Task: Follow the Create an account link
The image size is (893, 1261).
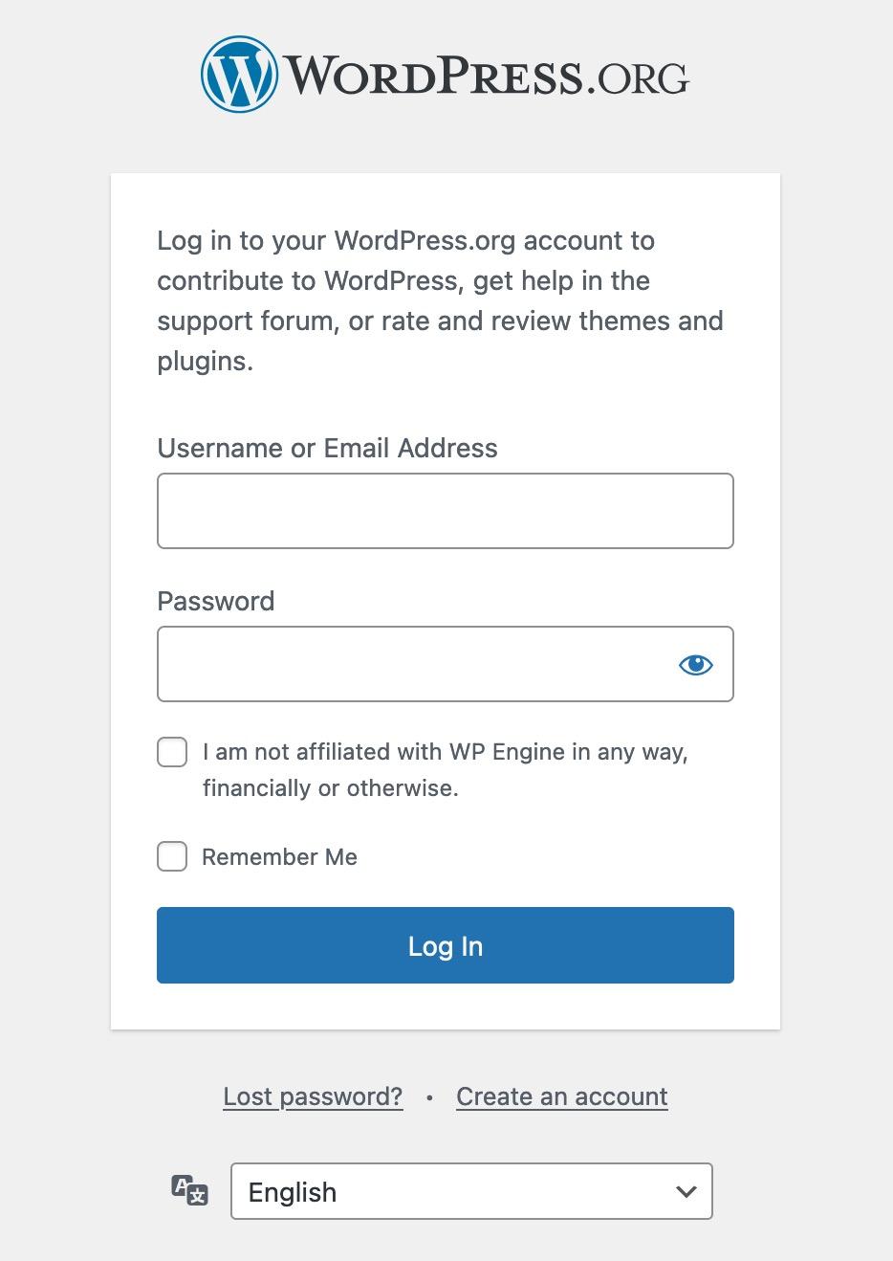Action: pyautogui.click(x=561, y=1096)
